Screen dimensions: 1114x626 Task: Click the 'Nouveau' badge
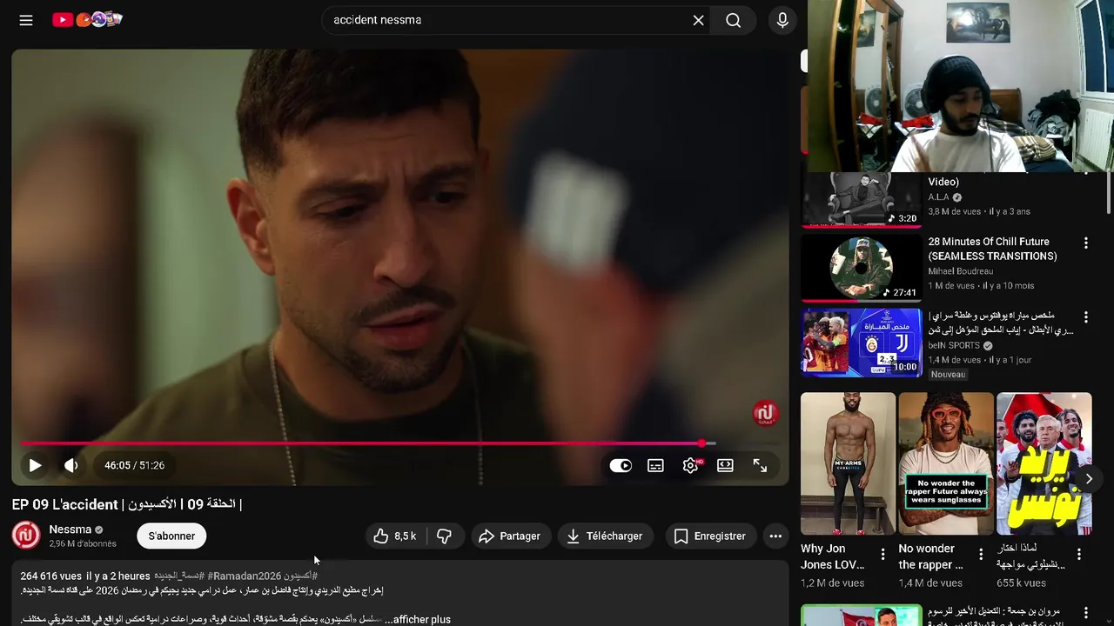tap(948, 375)
